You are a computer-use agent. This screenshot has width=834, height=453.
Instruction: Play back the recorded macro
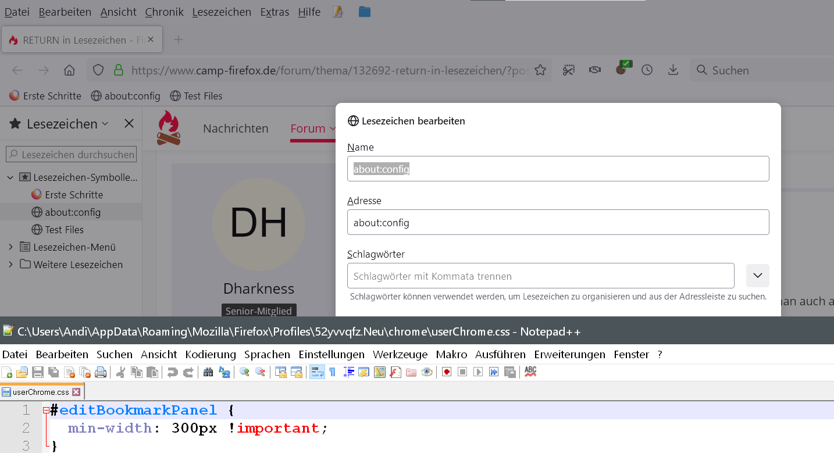click(x=478, y=372)
